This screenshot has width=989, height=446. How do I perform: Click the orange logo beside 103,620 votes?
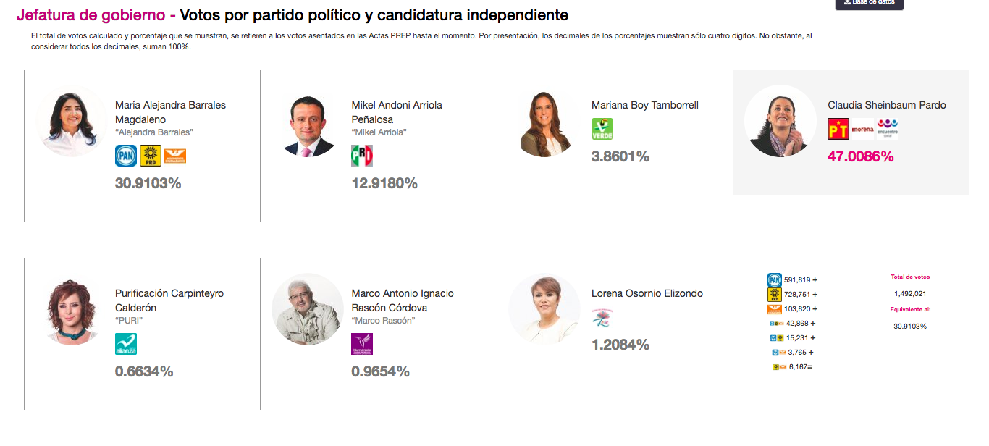[775, 309]
